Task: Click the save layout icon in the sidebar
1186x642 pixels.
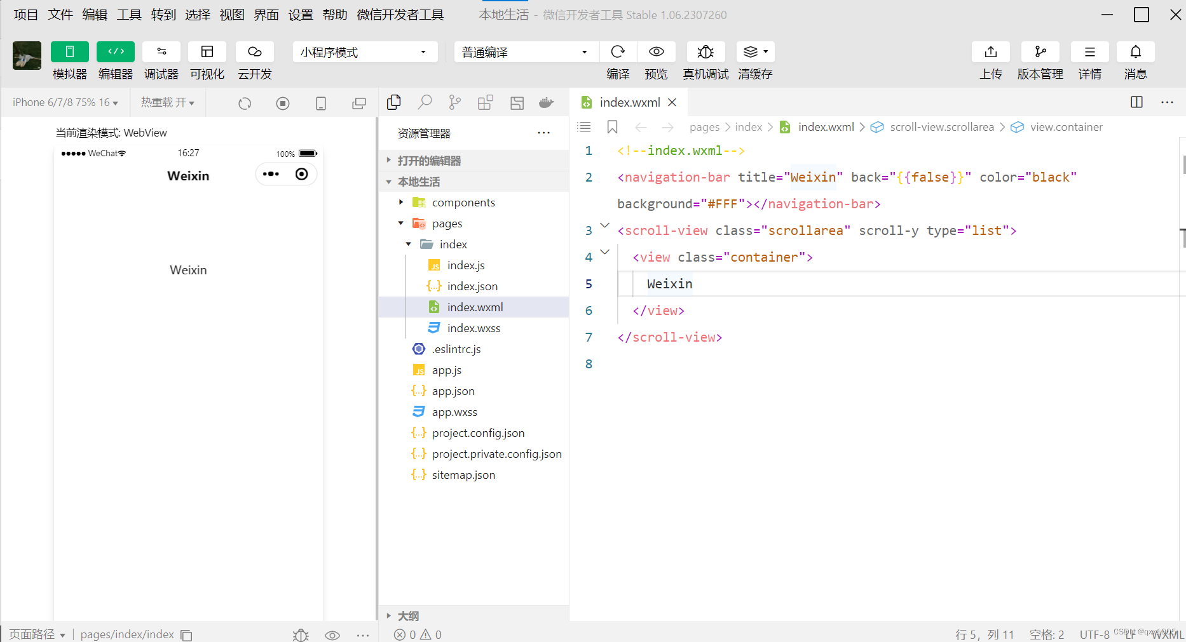Action: pyautogui.click(x=517, y=103)
